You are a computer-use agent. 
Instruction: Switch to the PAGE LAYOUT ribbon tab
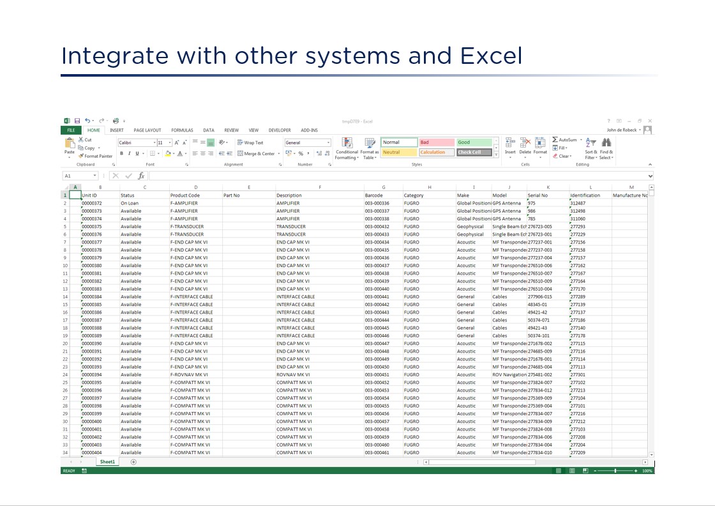pyautogui.click(x=147, y=130)
